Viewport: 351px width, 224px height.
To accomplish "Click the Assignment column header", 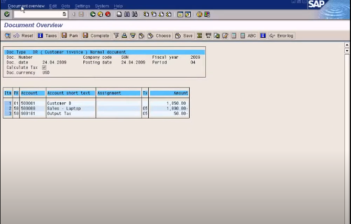I will click(x=119, y=93).
